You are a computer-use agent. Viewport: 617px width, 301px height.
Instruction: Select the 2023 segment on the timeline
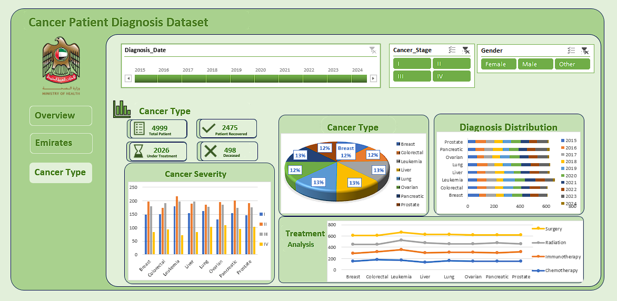tap(339, 79)
